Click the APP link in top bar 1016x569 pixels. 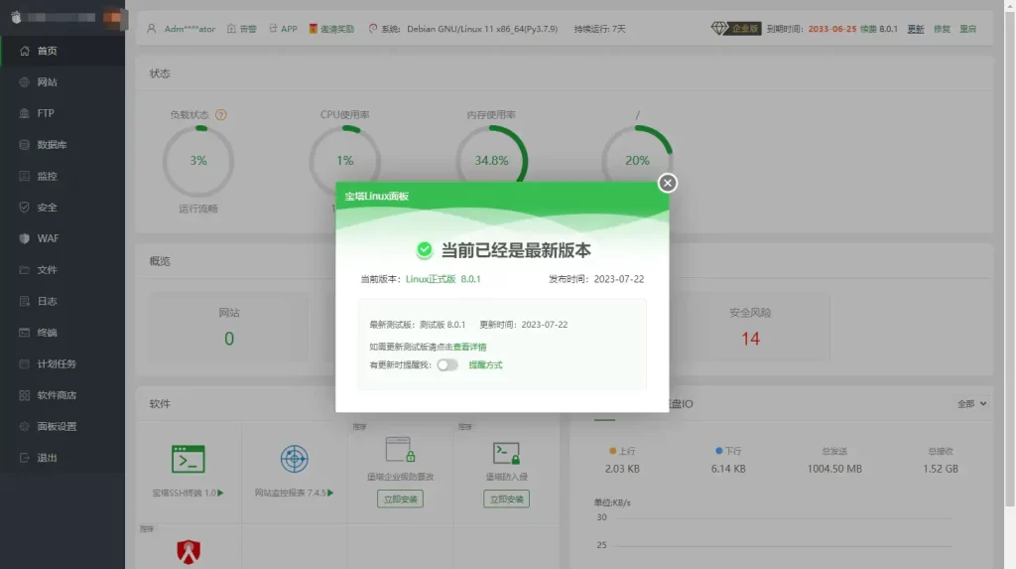click(289, 29)
